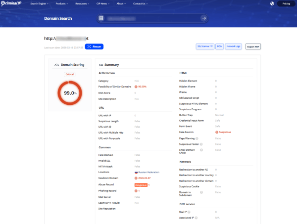The image size is (297, 224).
Task: Open the language globe icon
Action: 272,3
